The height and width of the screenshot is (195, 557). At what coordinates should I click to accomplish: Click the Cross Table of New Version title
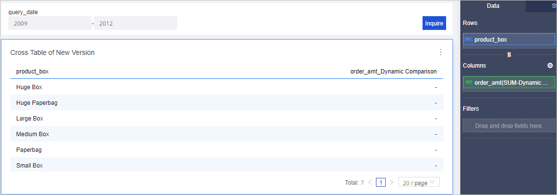52,52
